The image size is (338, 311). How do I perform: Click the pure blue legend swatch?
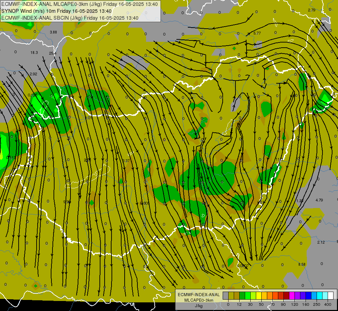[309, 296]
